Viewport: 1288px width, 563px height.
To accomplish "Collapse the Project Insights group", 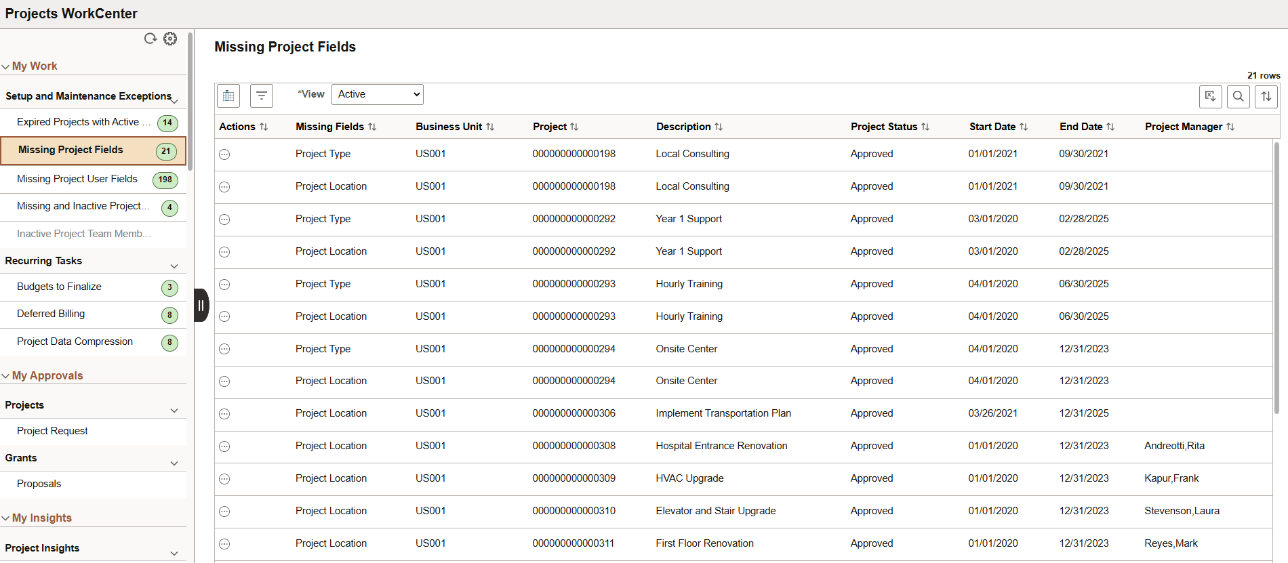I will click(x=174, y=554).
